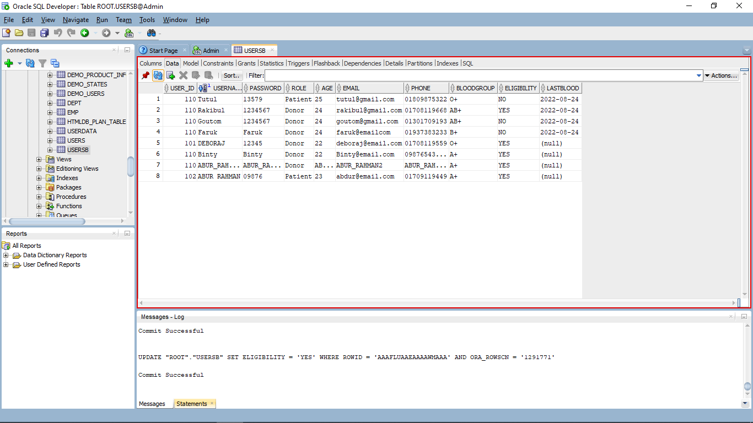
Task: Open the File menu
Action: pos(9,20)
